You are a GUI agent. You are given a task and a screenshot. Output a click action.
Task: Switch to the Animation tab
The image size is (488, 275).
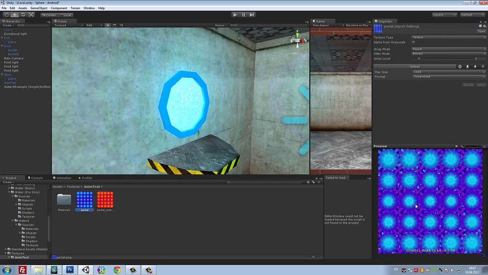62,178
